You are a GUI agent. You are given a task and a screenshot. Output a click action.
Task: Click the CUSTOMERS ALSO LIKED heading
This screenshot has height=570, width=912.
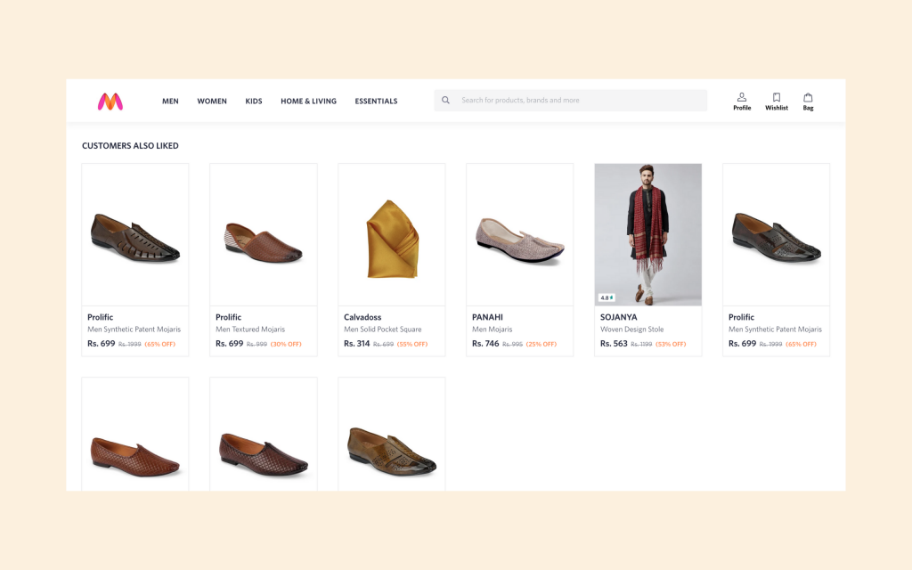(x=130, y=146)
